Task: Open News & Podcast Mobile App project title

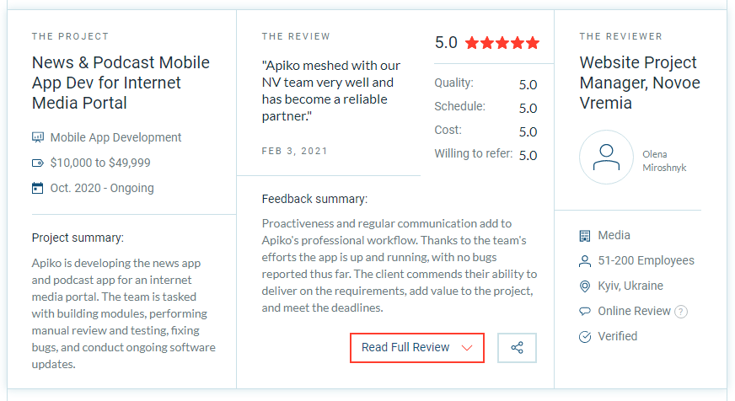Action: point(121,83)
